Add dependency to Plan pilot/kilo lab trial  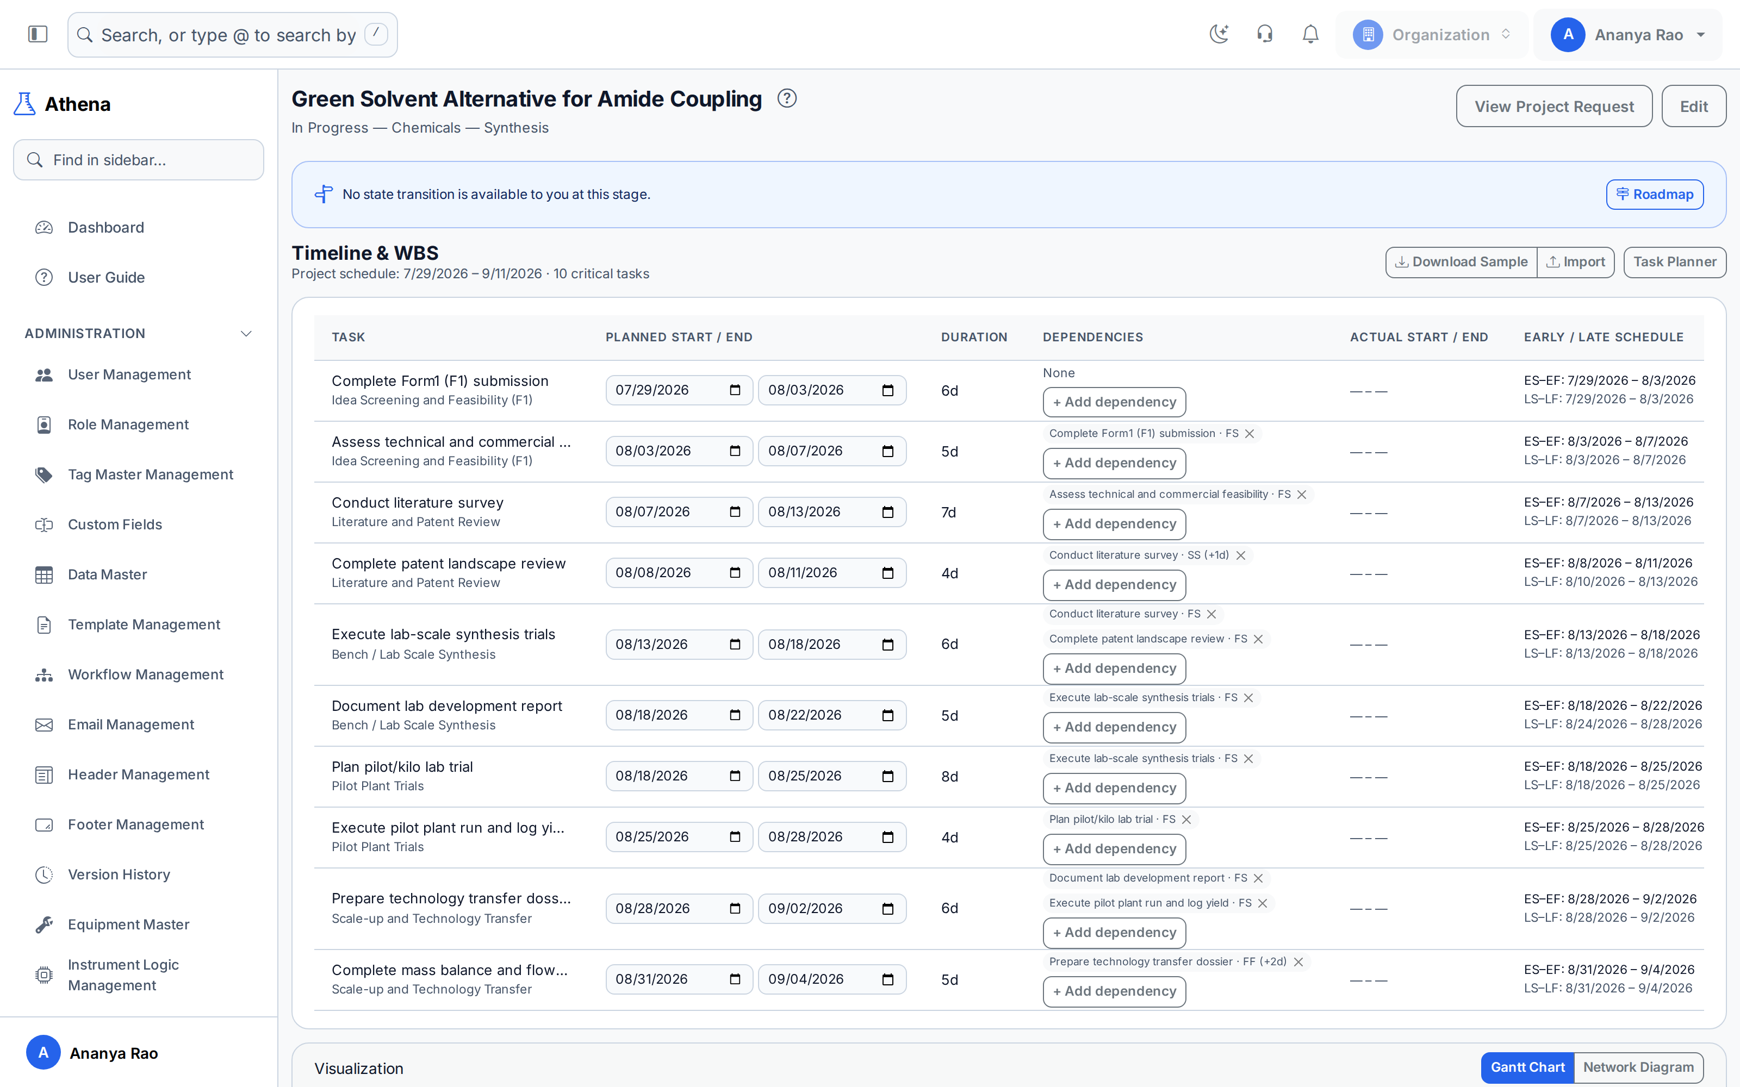click(x=1115, y=788)
